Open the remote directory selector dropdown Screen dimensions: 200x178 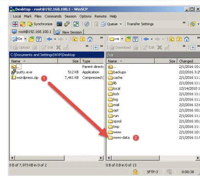[116, 39]
